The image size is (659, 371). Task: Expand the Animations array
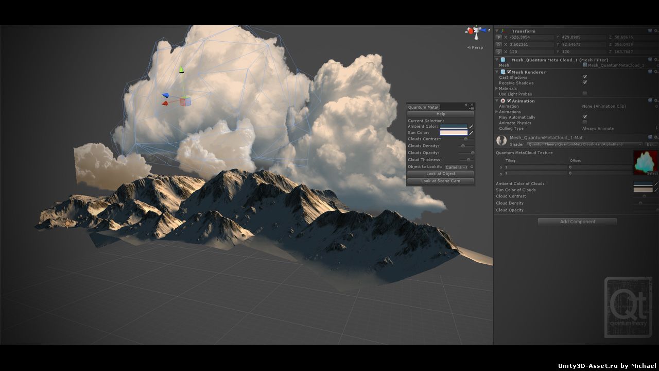pos(497,112)
